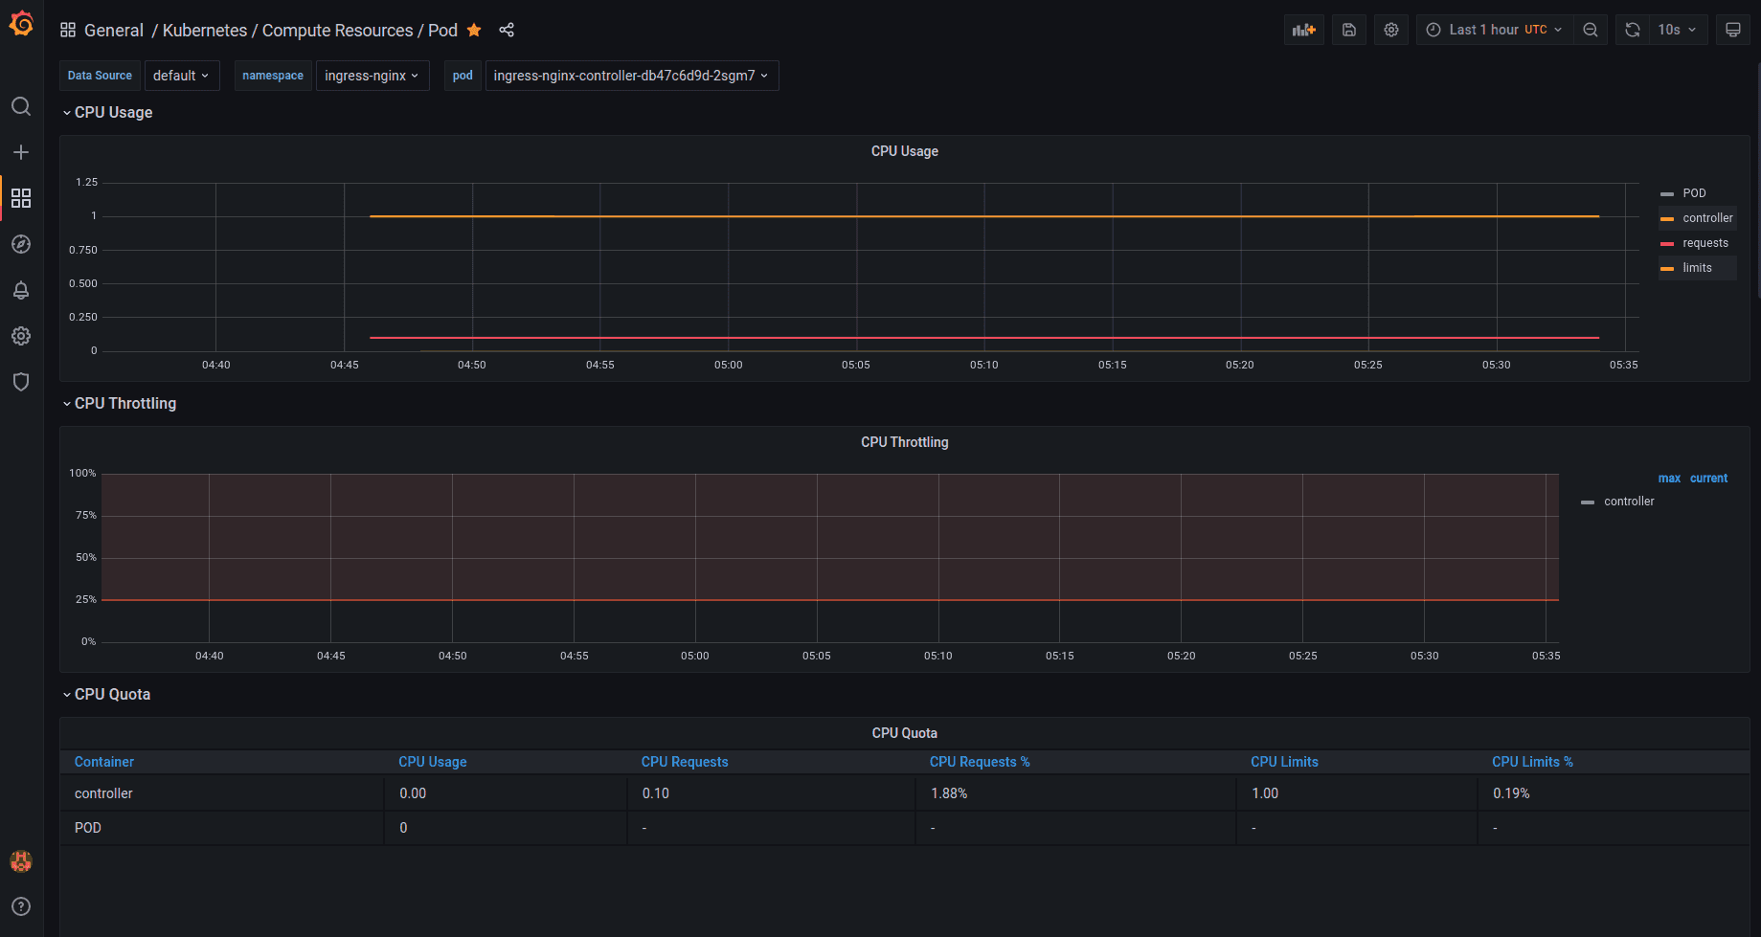Share dashboard using the share icon
Viewport: 1761px width, 937px height.
[507, 30]
